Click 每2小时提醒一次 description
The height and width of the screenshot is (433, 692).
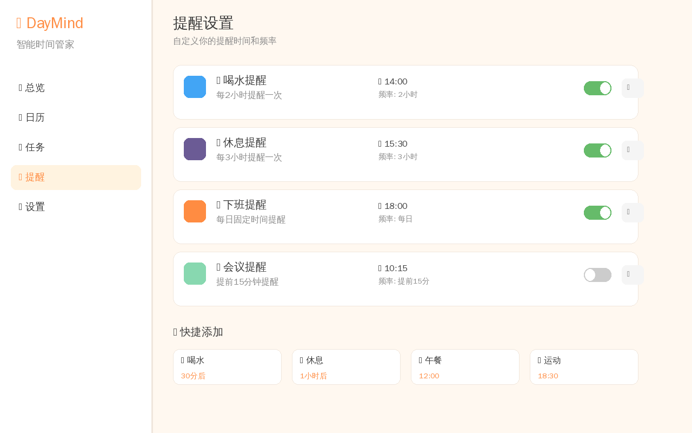coord(249,95)
